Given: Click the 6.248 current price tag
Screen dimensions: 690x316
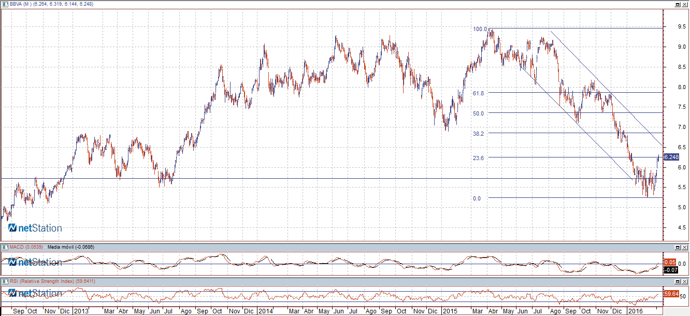Looking at the screenshot, I should click(671, 157).
